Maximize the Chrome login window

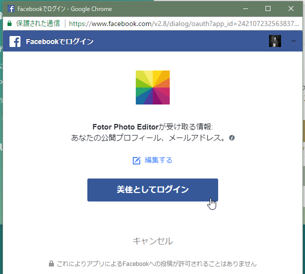click(x=268, y=8)
